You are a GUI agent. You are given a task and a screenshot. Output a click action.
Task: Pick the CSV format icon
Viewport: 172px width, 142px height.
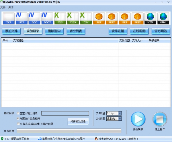point(86,18)
